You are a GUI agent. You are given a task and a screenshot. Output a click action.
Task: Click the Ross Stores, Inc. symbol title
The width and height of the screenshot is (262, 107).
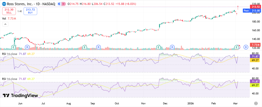[x=20, y=4]
